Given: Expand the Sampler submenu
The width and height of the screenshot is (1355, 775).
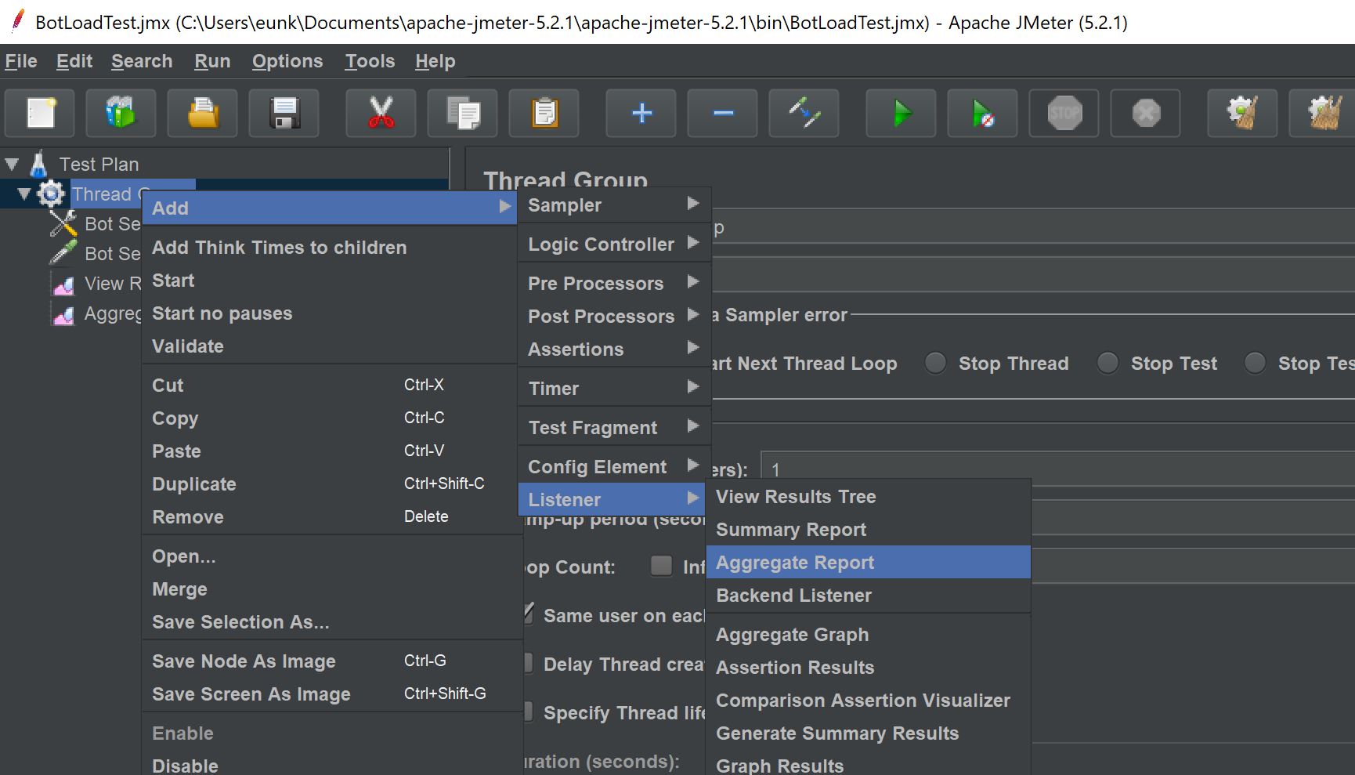Looking at the screenshot, I should (615, 205).
